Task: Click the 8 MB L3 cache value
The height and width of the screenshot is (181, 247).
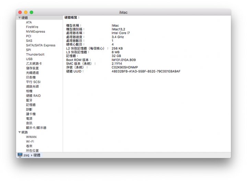Action: pyautogui.click(x=116, y=52)
